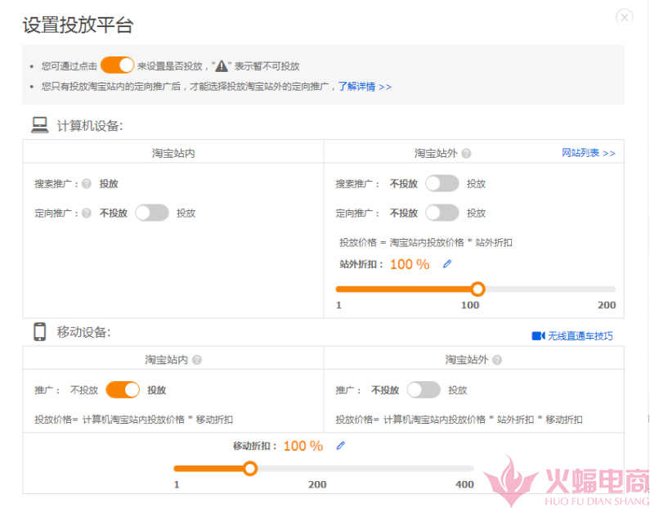Click the 移动折扣 slider track near 400
Viewport: 650px width, 508px height.
470,469
